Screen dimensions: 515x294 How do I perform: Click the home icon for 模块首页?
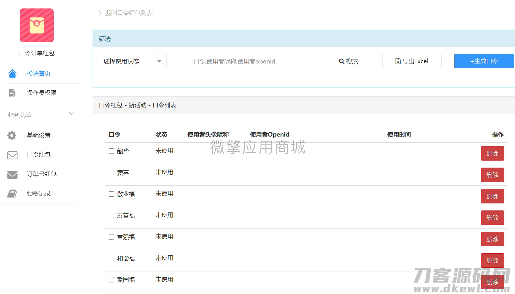pos(12,73)
